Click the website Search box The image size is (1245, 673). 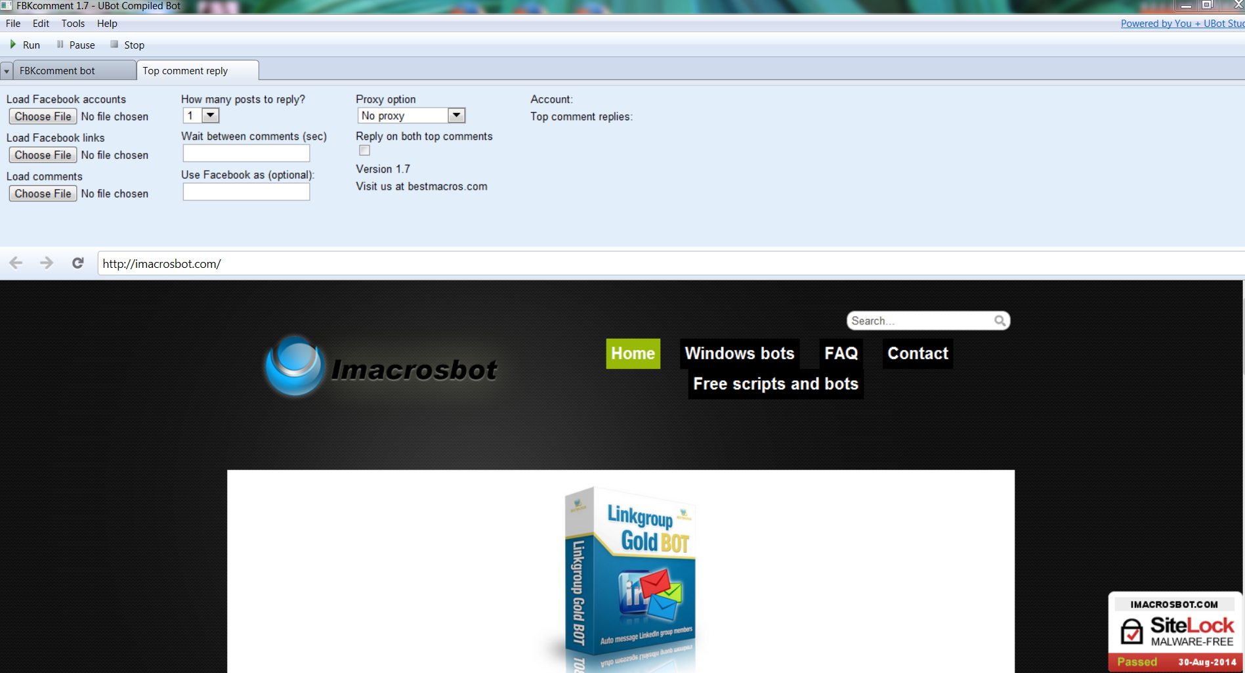(x=921, y=320)
